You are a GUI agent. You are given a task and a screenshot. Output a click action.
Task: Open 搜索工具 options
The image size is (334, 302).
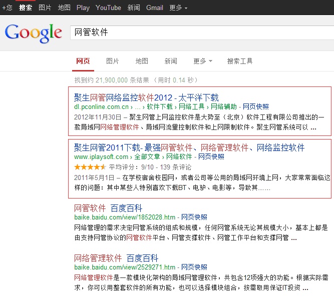(240, 61)
